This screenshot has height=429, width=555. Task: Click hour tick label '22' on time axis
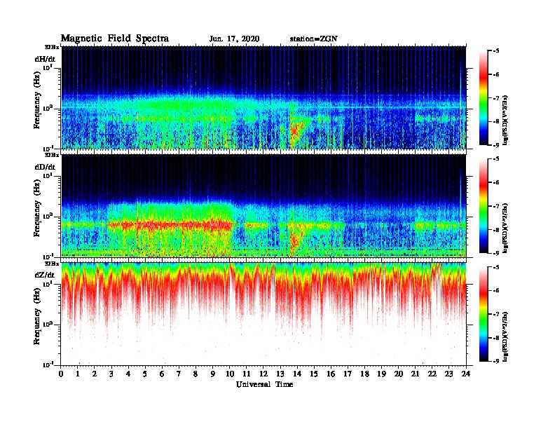click(x=432, y=374)
